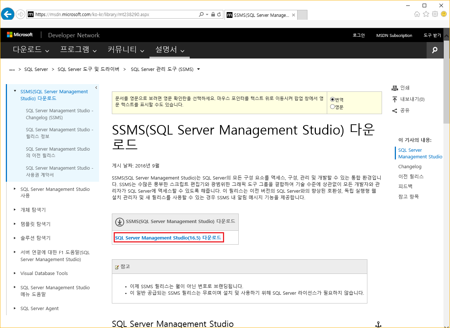This screenshot has height=328, width=450.
Task: Close the SSMS browser tab
Action: [x=294, y=15]
